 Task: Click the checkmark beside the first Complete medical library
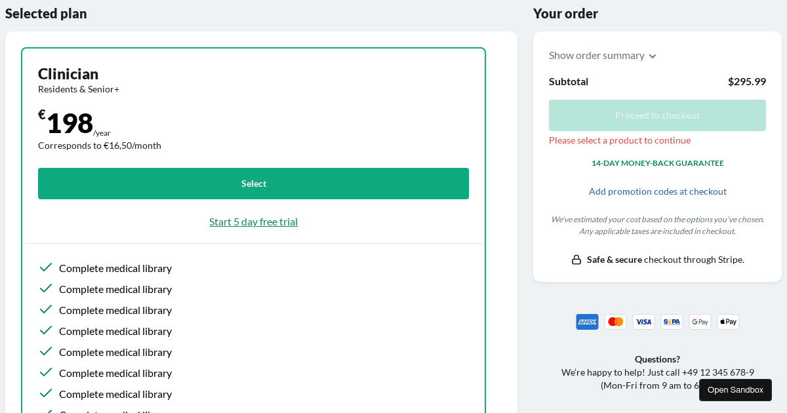(46, 267)
